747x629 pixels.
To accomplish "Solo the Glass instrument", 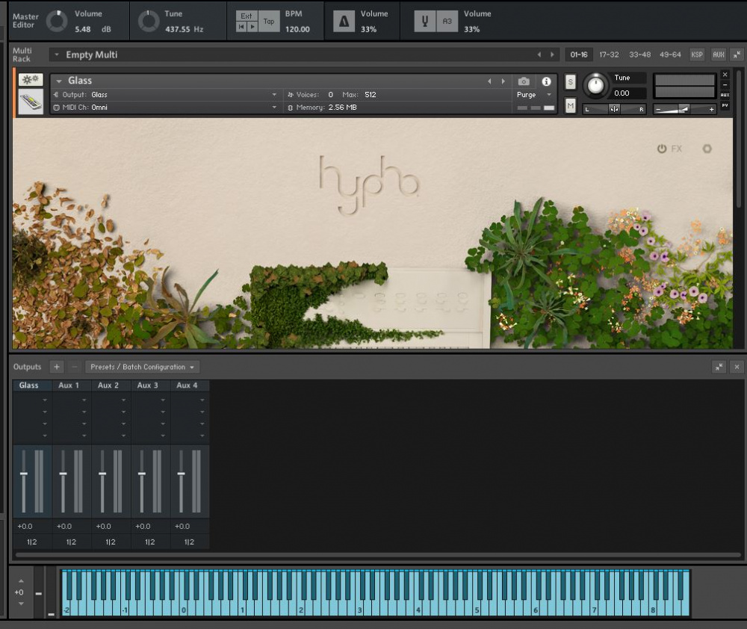I will coord(571,81).
